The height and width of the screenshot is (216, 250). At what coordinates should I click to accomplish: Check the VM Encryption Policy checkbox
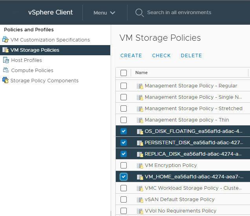click(124, 165)
